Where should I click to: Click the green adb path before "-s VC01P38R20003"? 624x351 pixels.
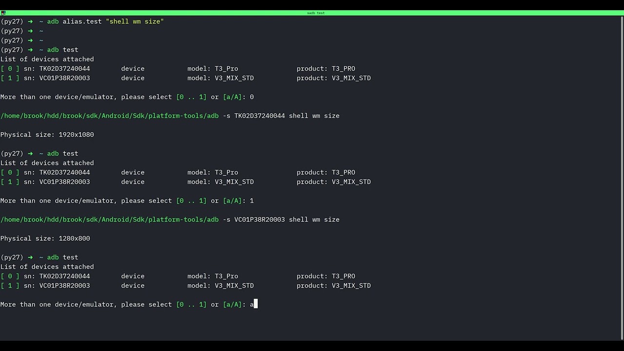pos(110,220)
